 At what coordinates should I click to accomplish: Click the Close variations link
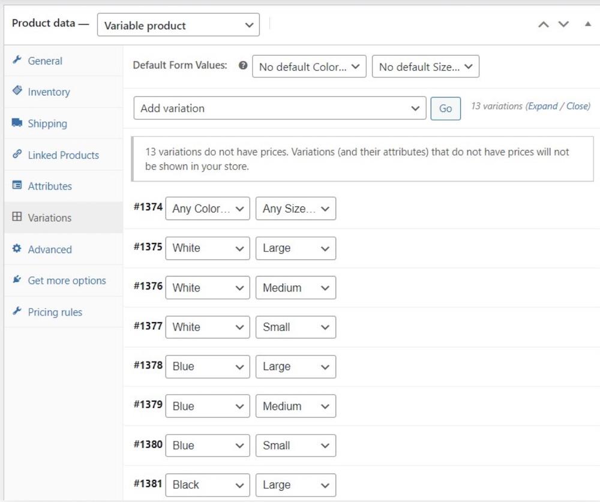(577, 106)
